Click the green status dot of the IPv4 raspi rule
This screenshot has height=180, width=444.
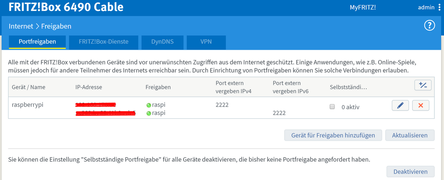(149, 105)
